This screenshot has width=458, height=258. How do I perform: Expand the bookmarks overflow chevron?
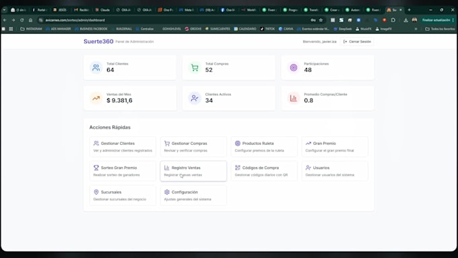(416, 29)
